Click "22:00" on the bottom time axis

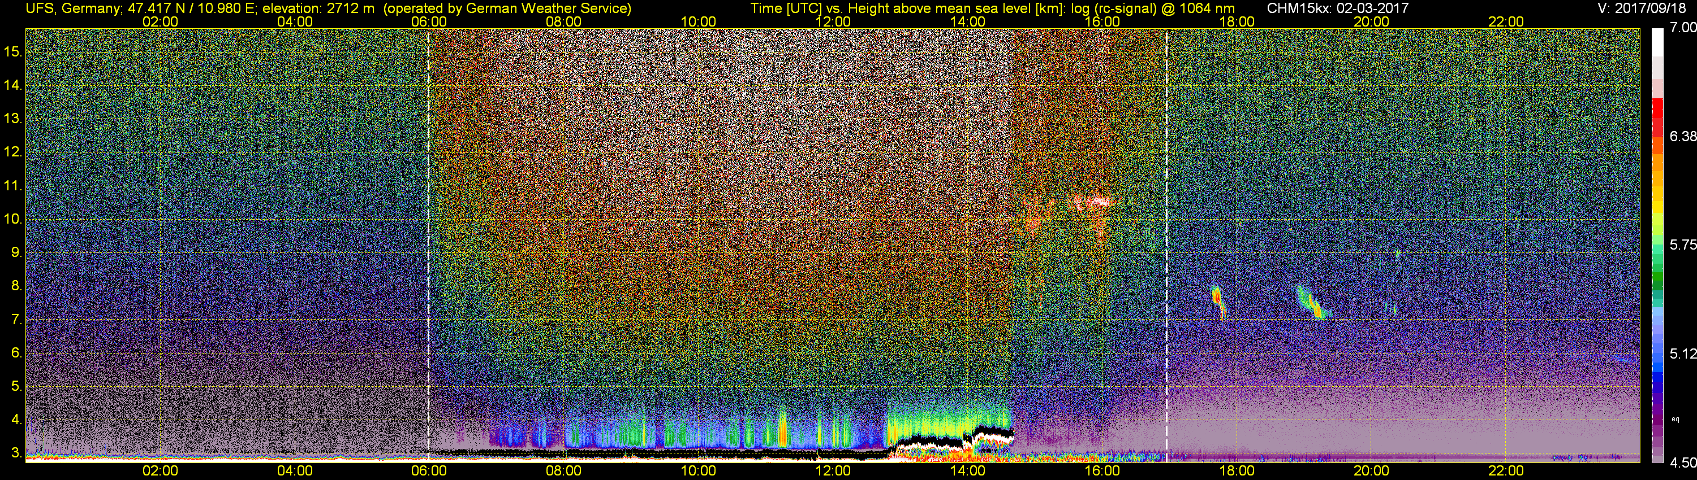coord(1506,471)
